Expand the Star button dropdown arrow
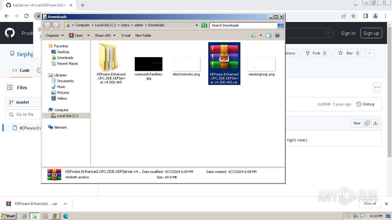This screenshot has height=220, width=392. click(x=370, y=53)
